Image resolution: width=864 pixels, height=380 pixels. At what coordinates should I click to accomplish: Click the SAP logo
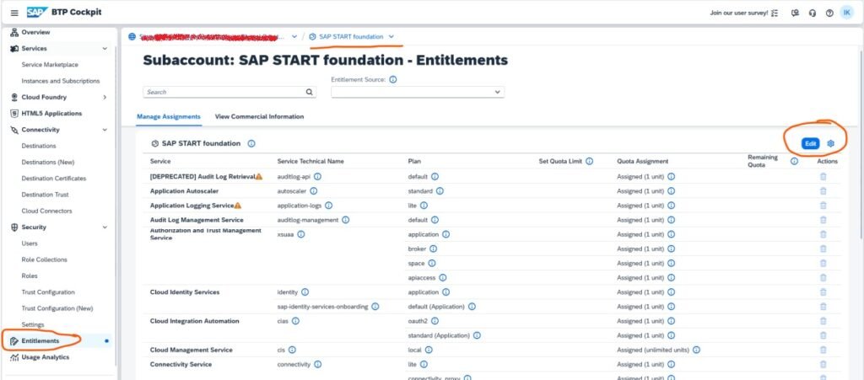[37, 13]
